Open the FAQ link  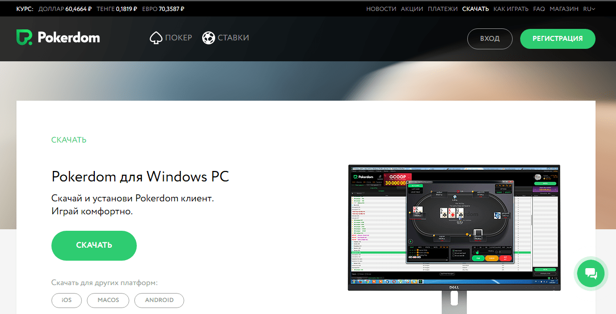(539, 9)
